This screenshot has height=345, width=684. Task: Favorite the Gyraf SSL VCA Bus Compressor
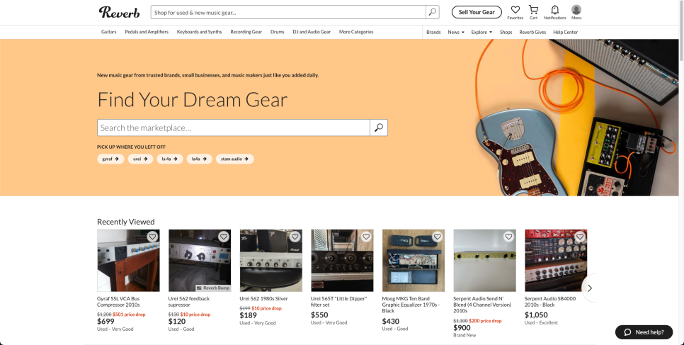[x=152, y=237]
